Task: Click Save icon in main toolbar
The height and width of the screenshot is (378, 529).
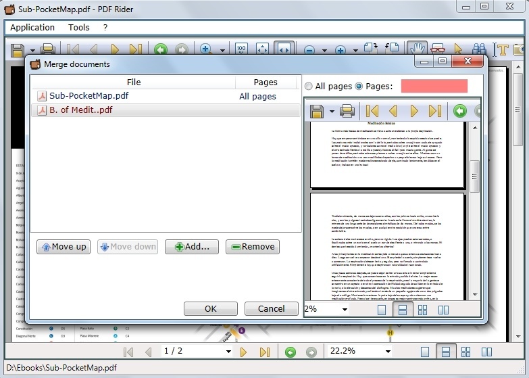Action: (x=18, y=50)
